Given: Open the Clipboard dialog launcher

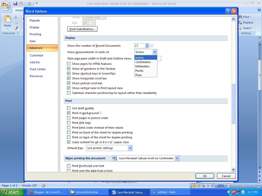Looking at the screenshot, I should click(x=18, y=33).
